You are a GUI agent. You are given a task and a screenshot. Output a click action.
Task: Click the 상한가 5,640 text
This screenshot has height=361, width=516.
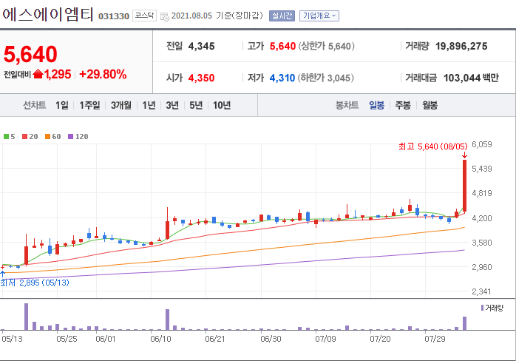tap(327, 46)
